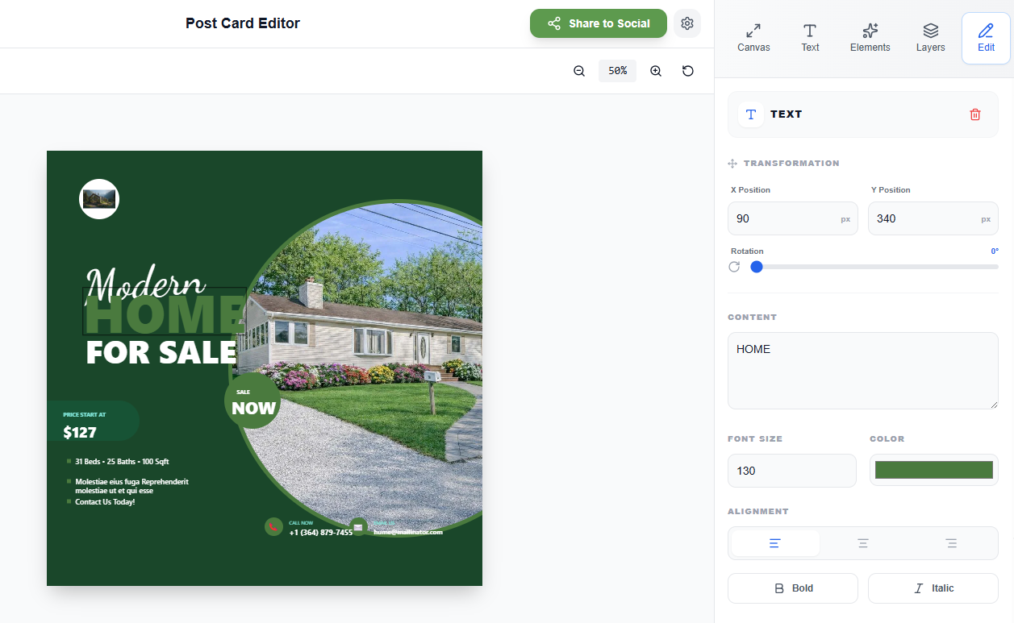
Task: Click the Share to Social button
Action: (599, 23)
